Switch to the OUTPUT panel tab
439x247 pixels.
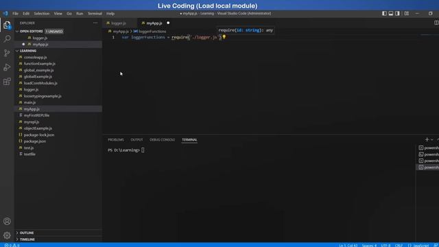pos(137,139)
